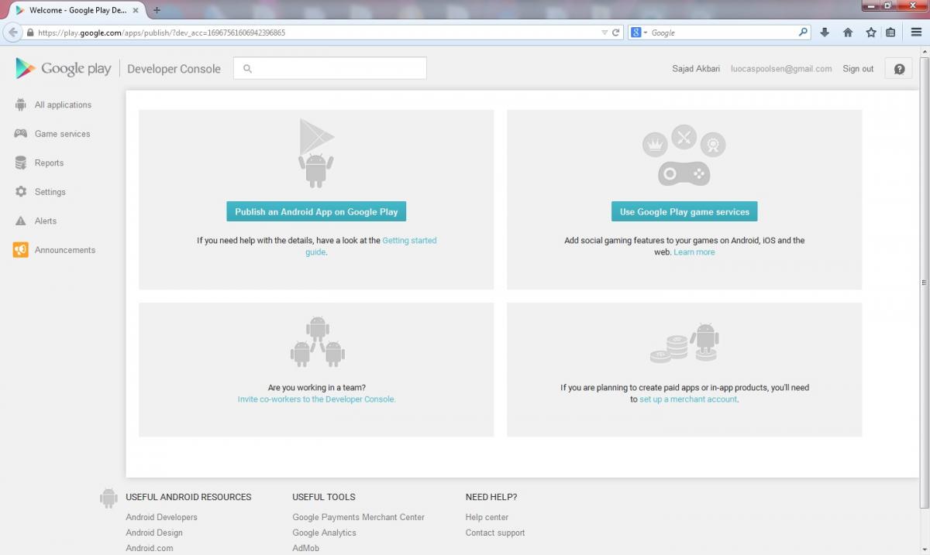The image size is (930, 555).
Task: Click Publish an Android App button
Action: pyautogui.click(x=316, y=212)
